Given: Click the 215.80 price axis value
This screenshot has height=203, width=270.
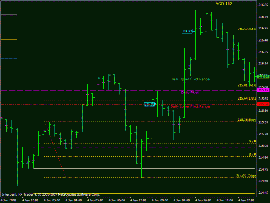Looking at the screenshot, I should click(x=263, y=87).
